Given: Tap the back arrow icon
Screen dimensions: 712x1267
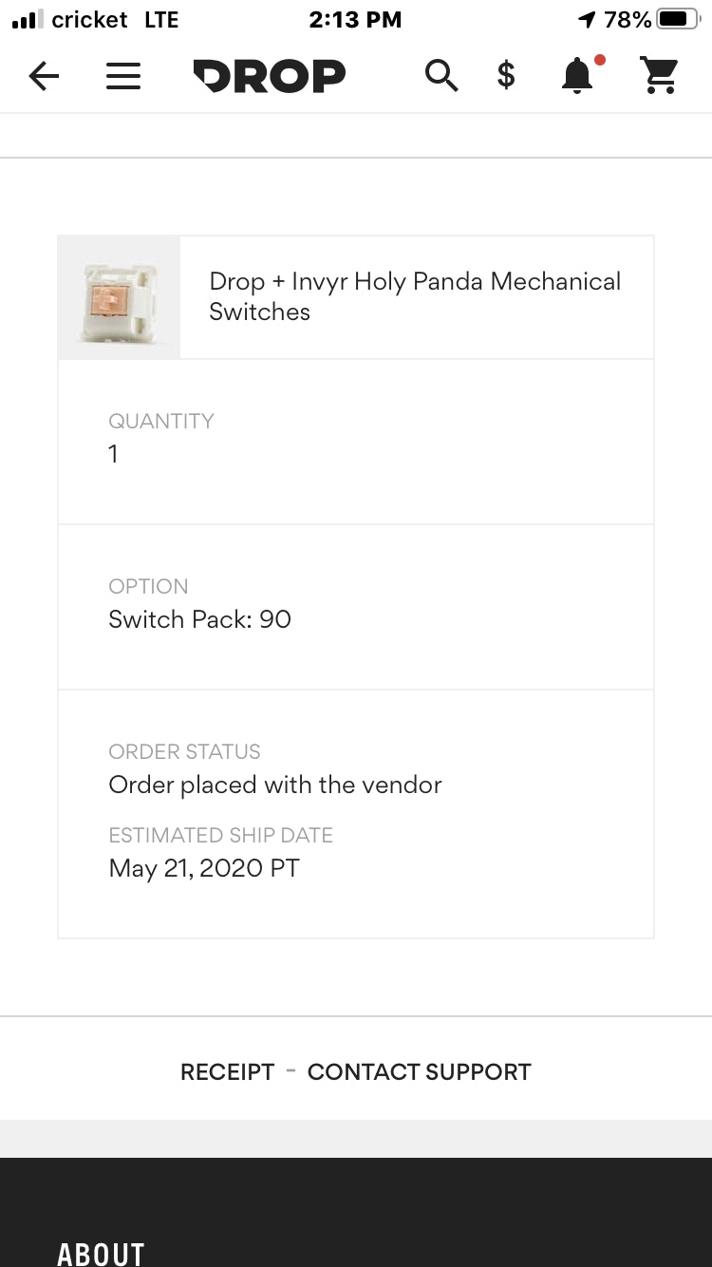Looking at the screenshot, I should 44,76.
